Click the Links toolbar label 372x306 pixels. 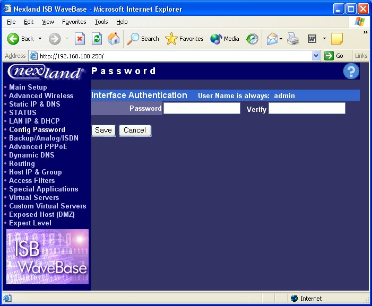[361, 56]
